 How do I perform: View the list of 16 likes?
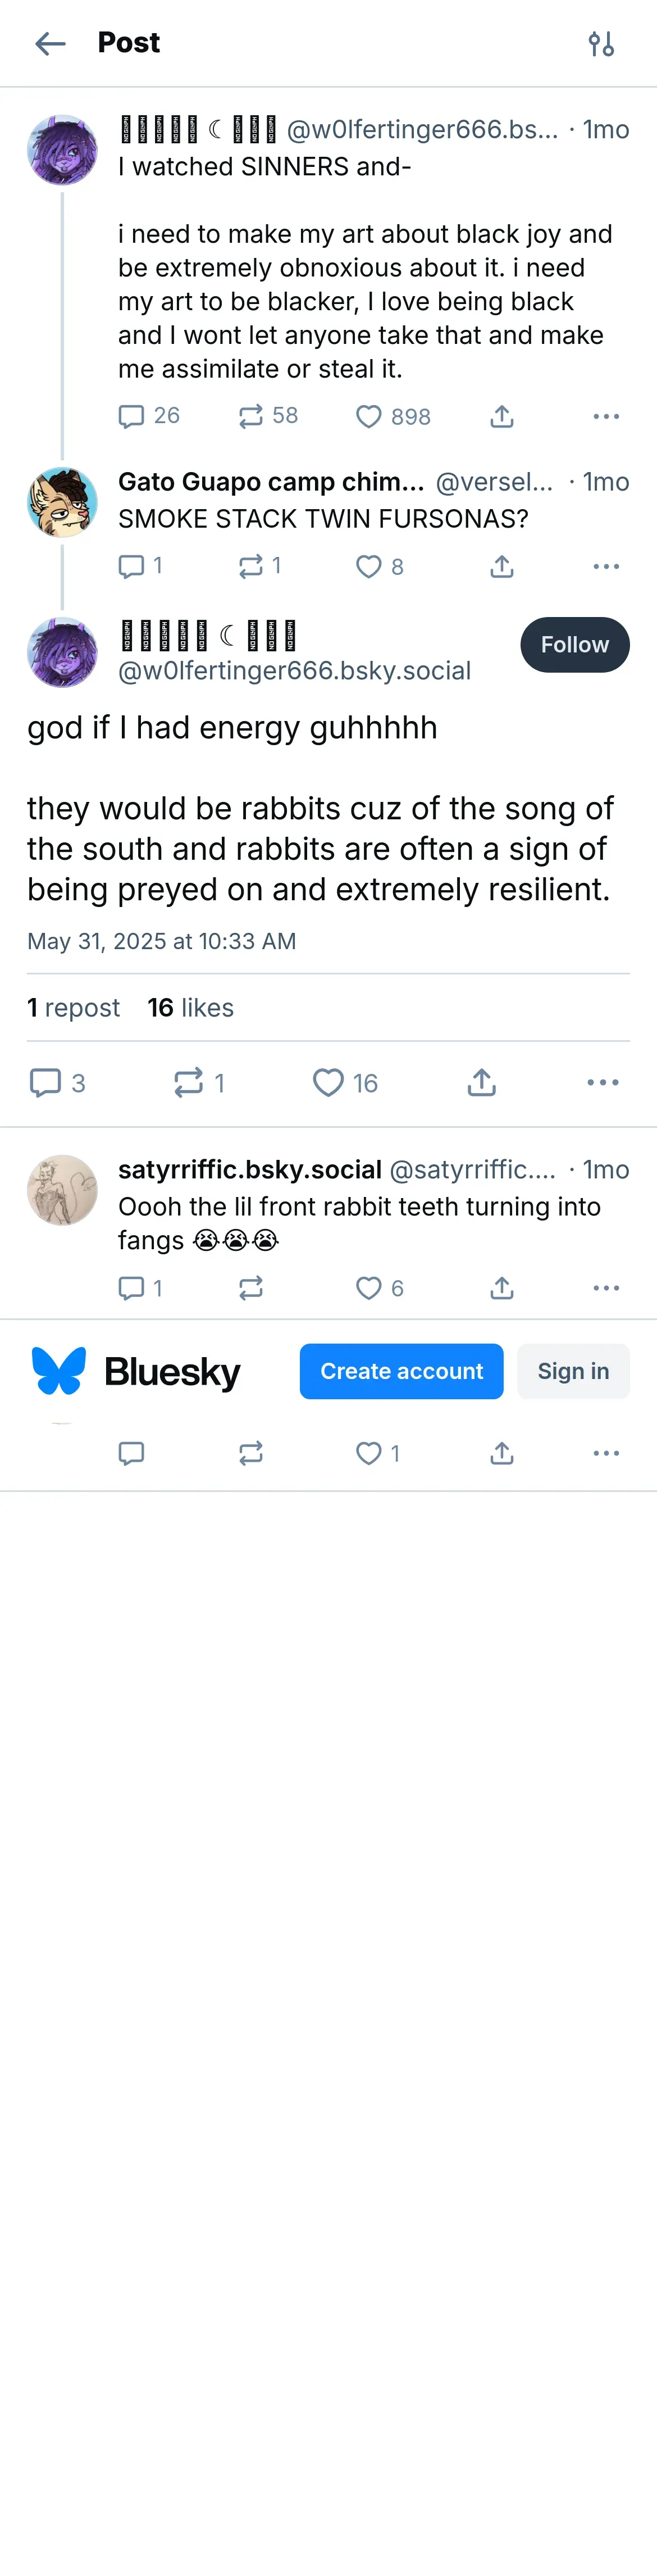[190, 1008]
